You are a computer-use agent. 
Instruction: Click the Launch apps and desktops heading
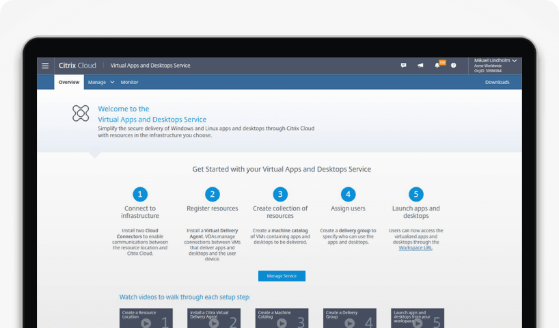(x=416, y=212)
